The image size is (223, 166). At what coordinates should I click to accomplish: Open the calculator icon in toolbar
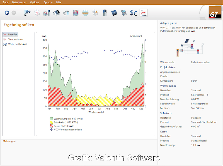pyautogui.click(x=124, y=13)
